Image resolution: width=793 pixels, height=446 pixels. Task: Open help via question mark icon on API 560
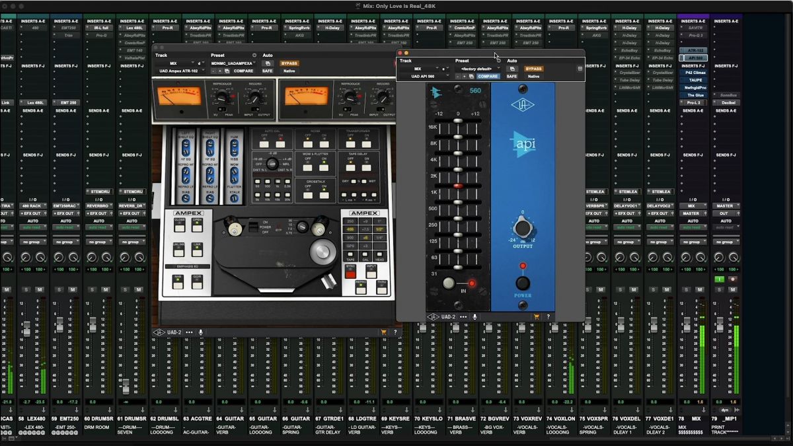[x=548, y=316]
